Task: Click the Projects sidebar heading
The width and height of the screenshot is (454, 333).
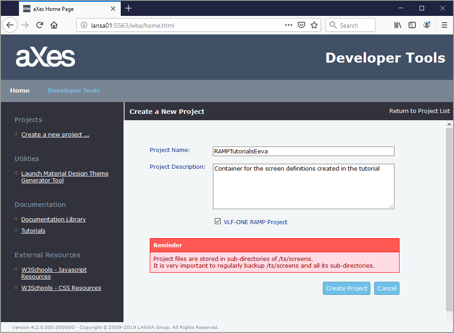Action: [28, 120]
